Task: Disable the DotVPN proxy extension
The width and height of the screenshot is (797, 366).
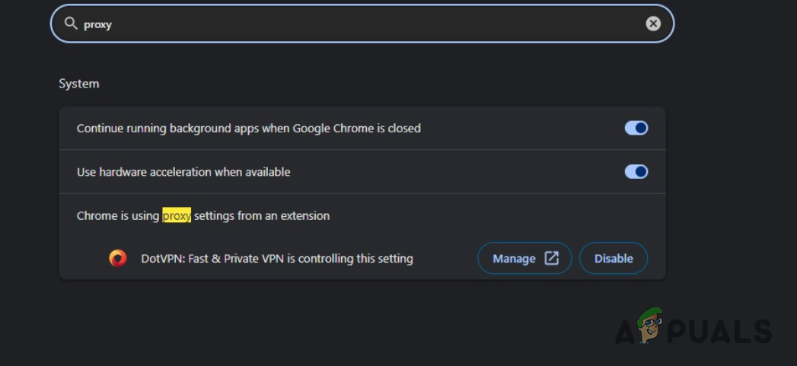Action: pos(614,258)
